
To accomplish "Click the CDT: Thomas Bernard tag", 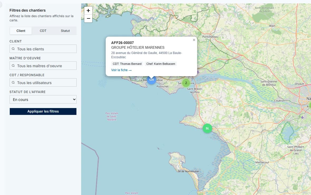I will 127,64.
